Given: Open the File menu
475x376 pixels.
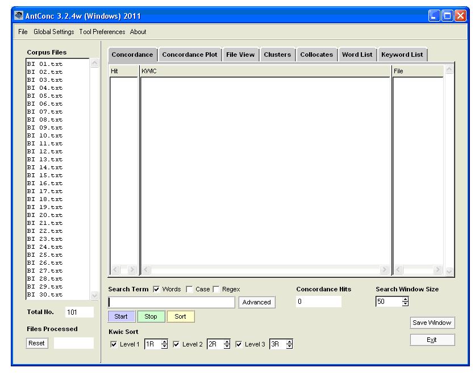Looking at the screenshot, I should [x=23, y=32].
